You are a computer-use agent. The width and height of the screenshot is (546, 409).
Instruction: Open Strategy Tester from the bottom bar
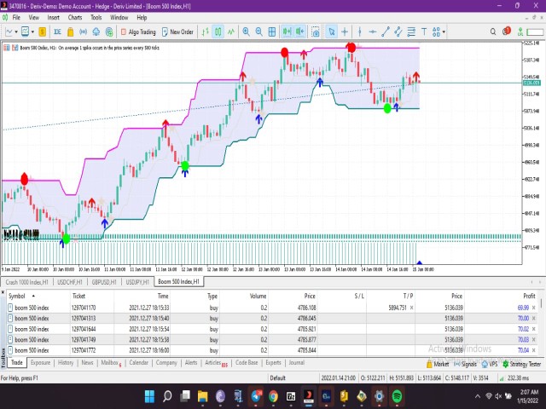tap(520, 363)
